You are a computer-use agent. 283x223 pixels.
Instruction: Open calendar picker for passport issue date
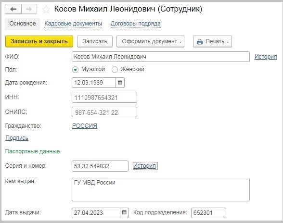pos(124,212)
